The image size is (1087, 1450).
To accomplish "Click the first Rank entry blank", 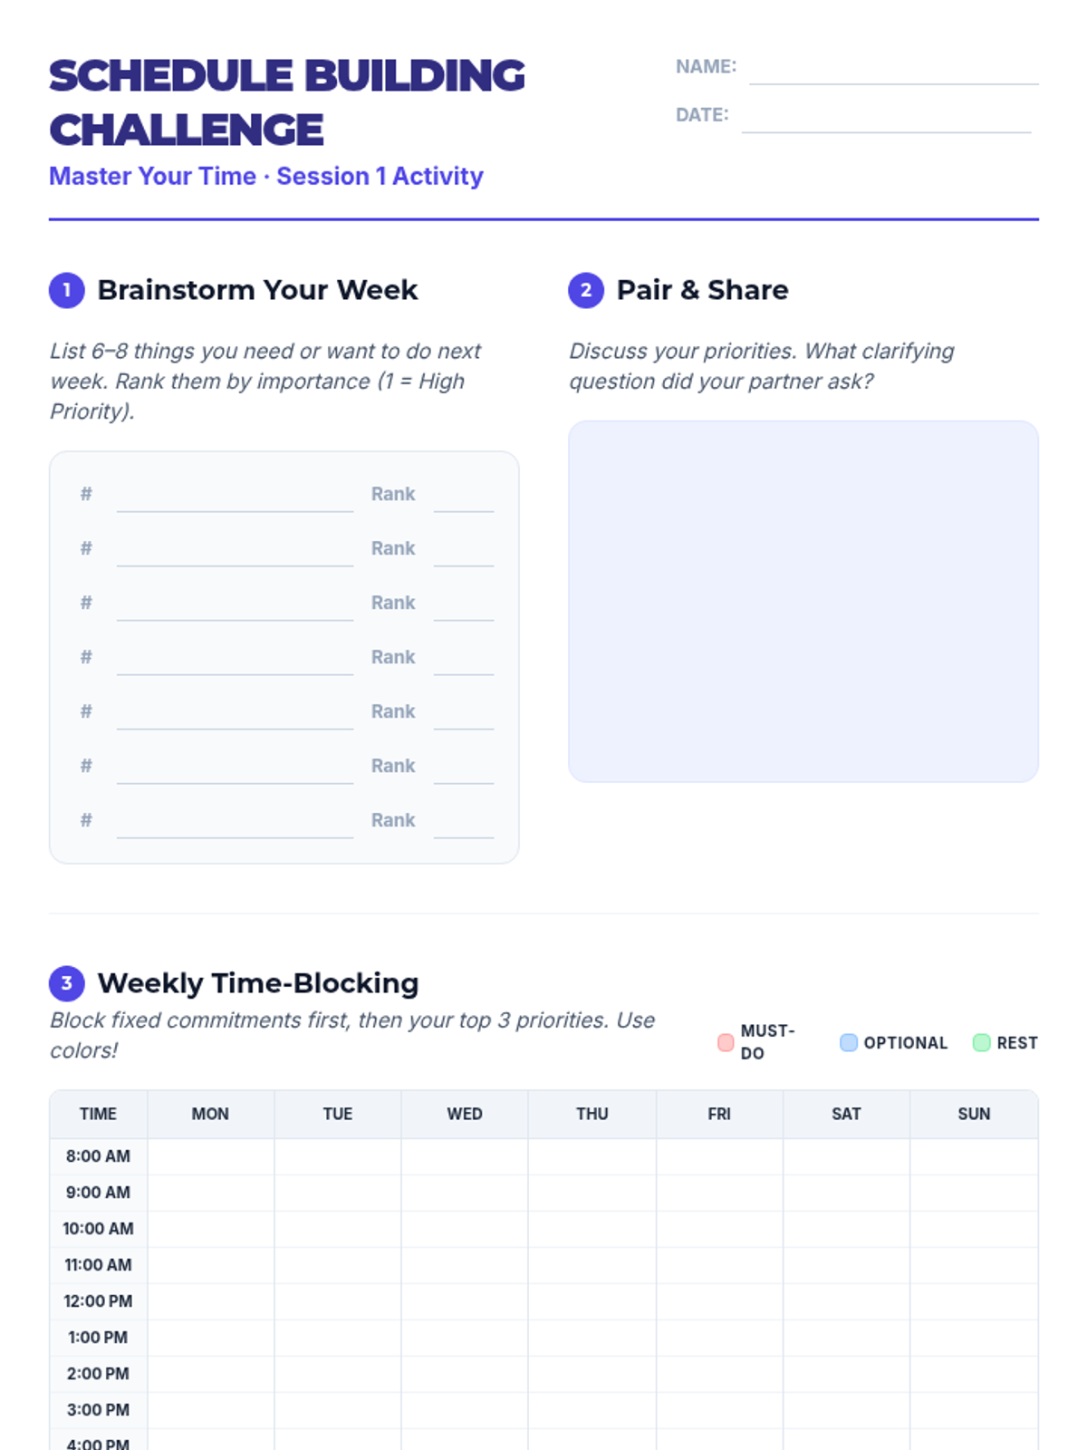I will tap(463, 498).
